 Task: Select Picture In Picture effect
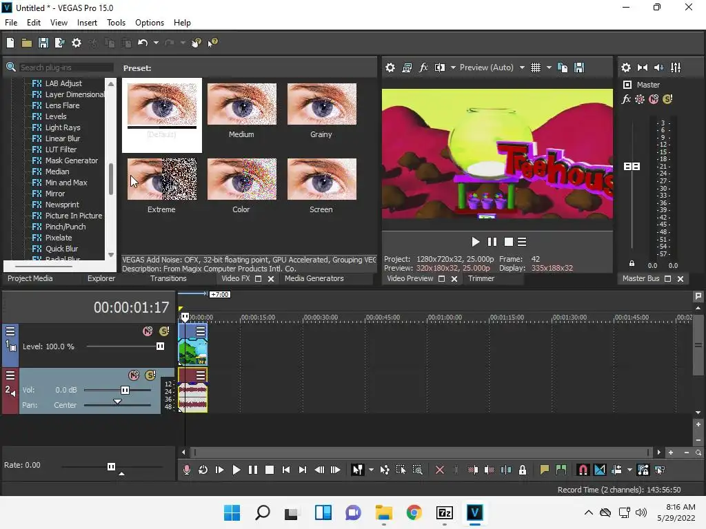73,216
